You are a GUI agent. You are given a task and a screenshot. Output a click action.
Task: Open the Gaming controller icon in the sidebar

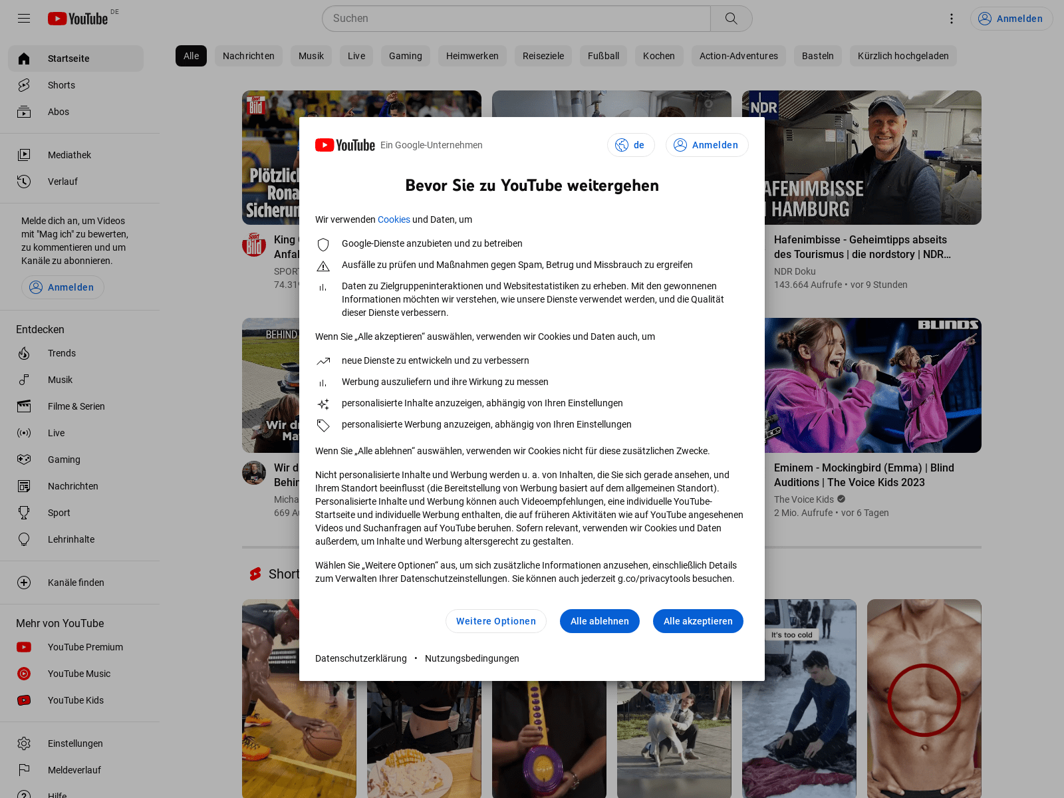coord(24,460)
